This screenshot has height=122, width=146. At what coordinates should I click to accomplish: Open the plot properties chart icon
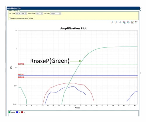pyautogui.click(x=132, y=22)
